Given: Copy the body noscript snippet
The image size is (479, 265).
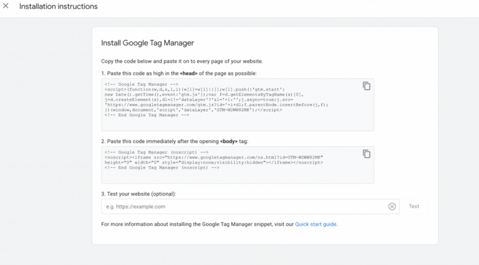Looking at the screenshot, I should tap(367, 154).
